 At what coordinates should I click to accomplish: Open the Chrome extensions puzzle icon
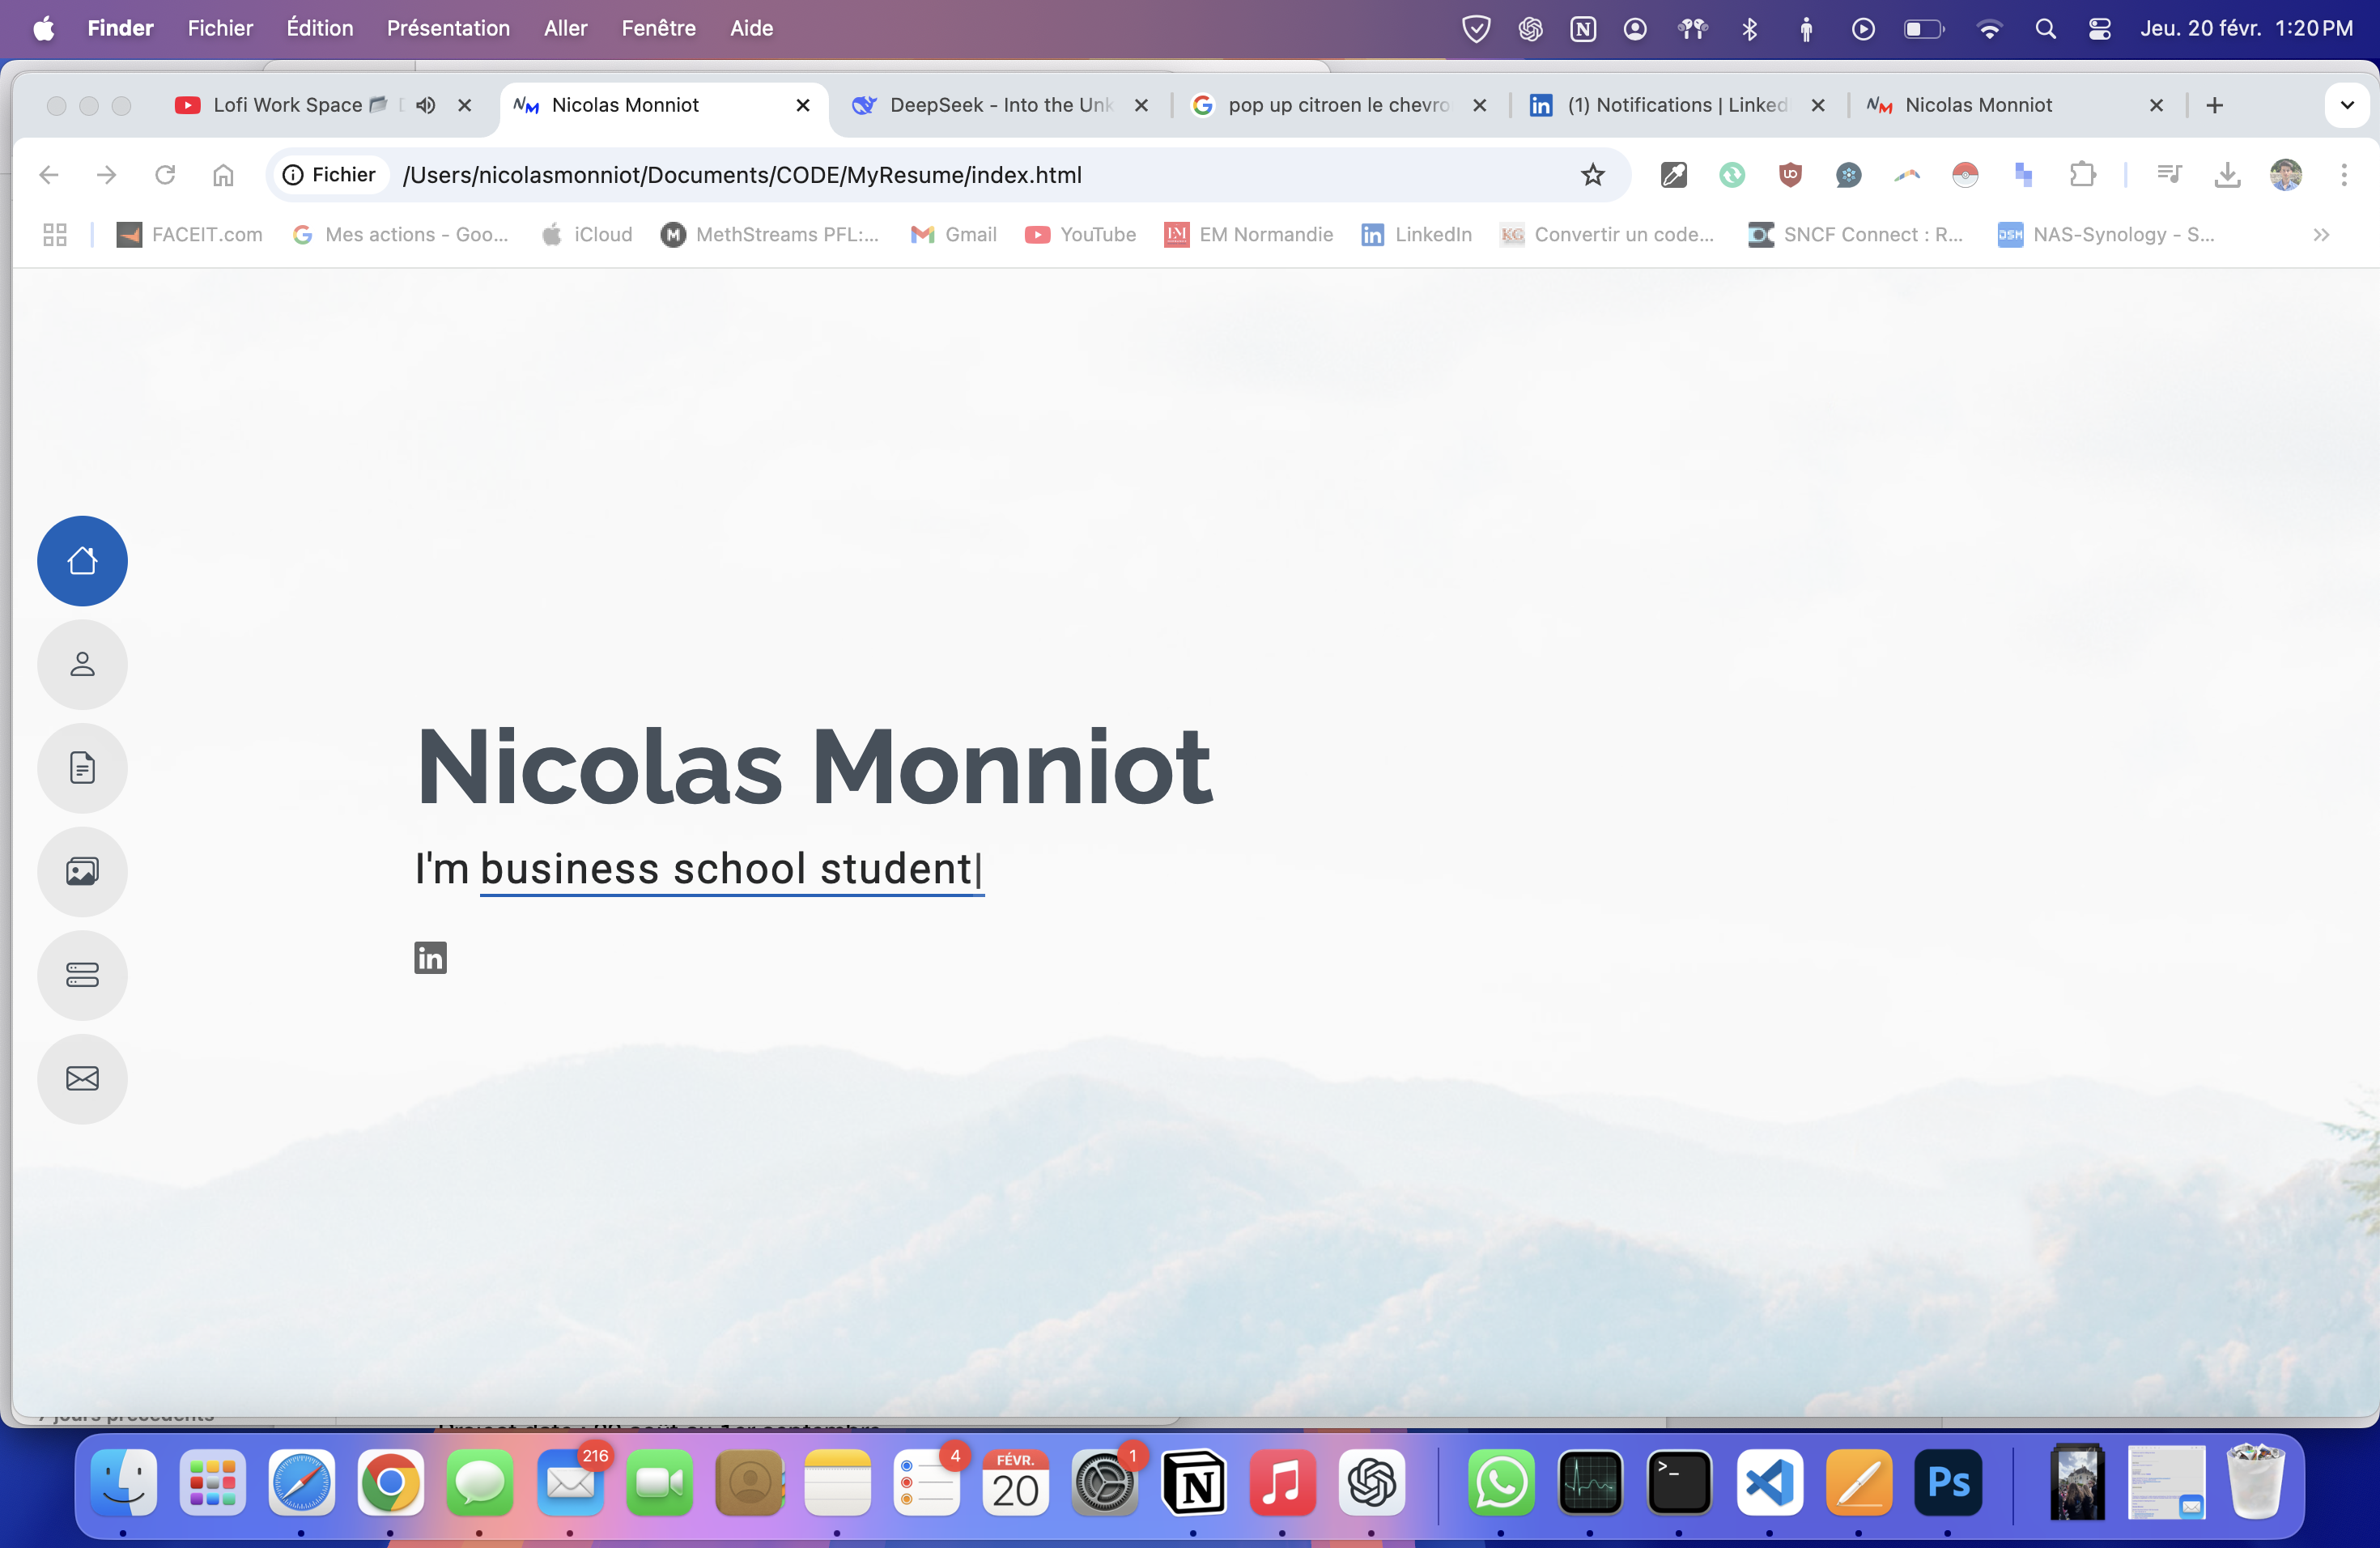pos(2082,175)
